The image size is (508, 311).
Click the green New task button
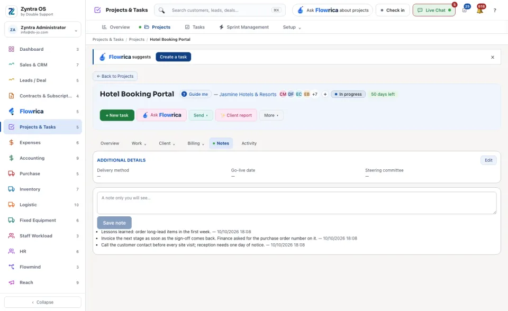coord(117,115)
